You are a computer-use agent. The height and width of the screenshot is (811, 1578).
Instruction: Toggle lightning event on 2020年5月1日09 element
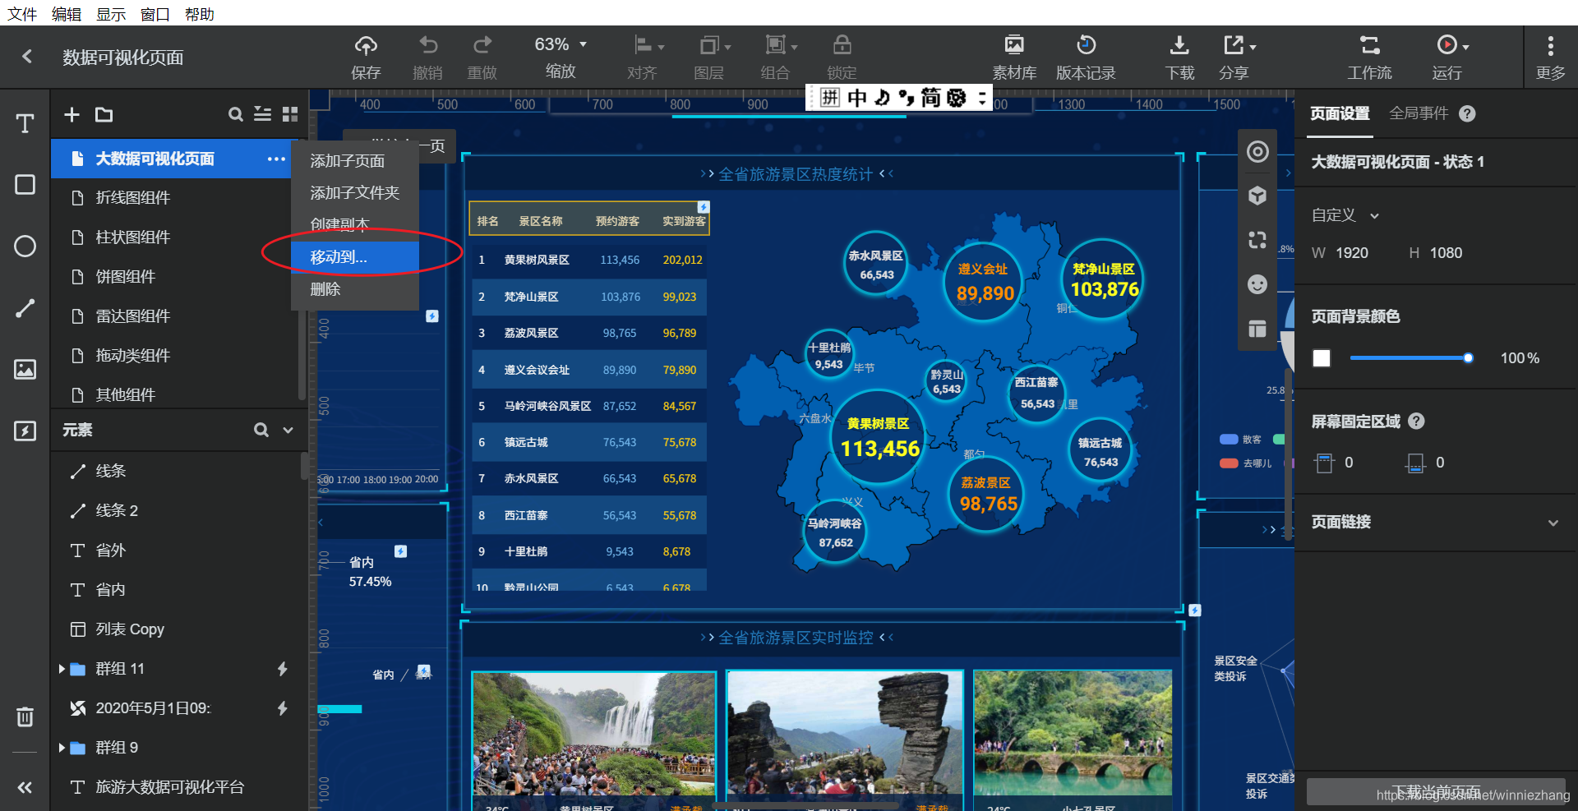point(282,708)
